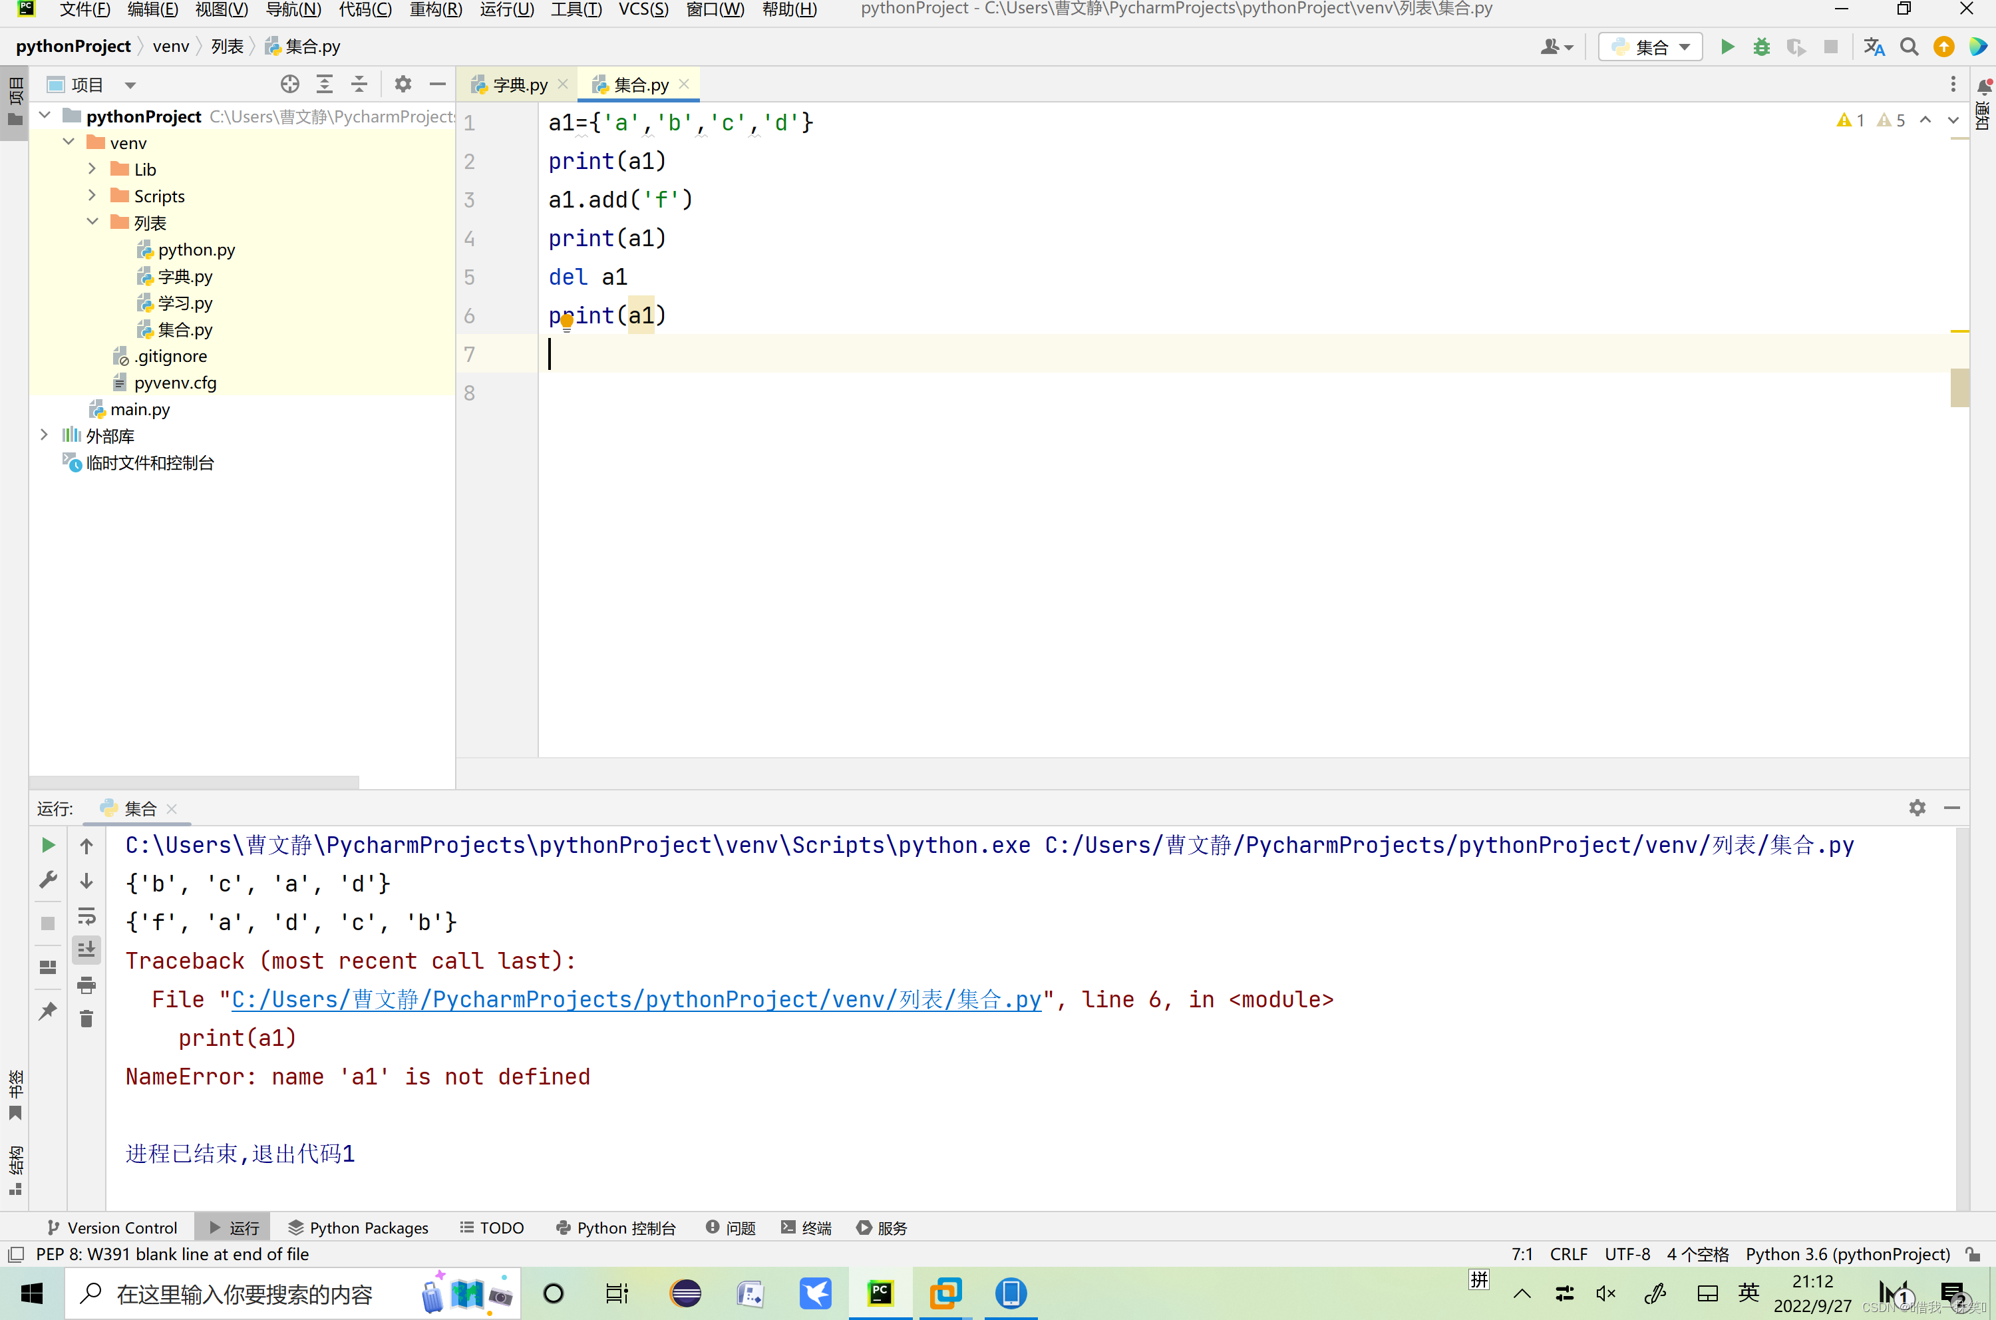
Task: Print the run console output
Action: pyautogui.click(x=86, y=985)
